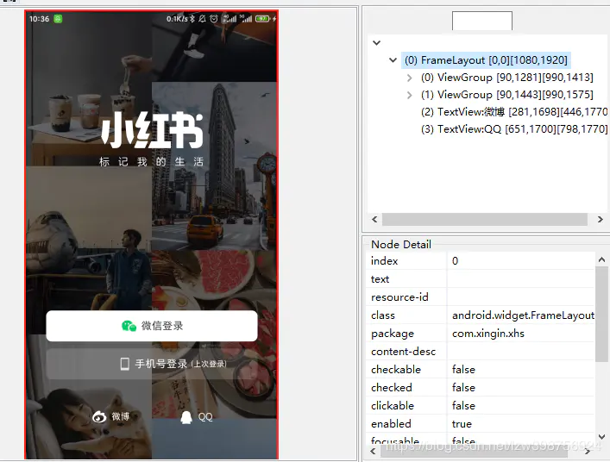Click the battery indicator icon
Image resolution: width=610 pixels, height=462 pixels.
pyautogui.click(x=262, y=19)
